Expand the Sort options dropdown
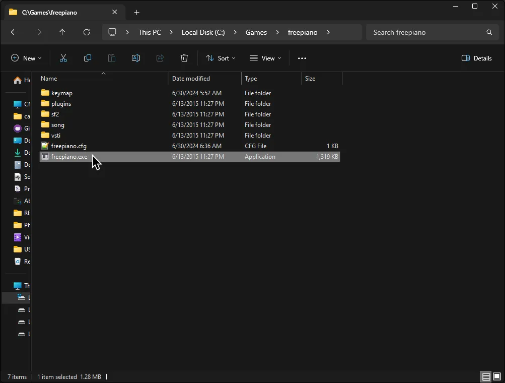This screenshot has width=505, height=383. click(221, 58)
